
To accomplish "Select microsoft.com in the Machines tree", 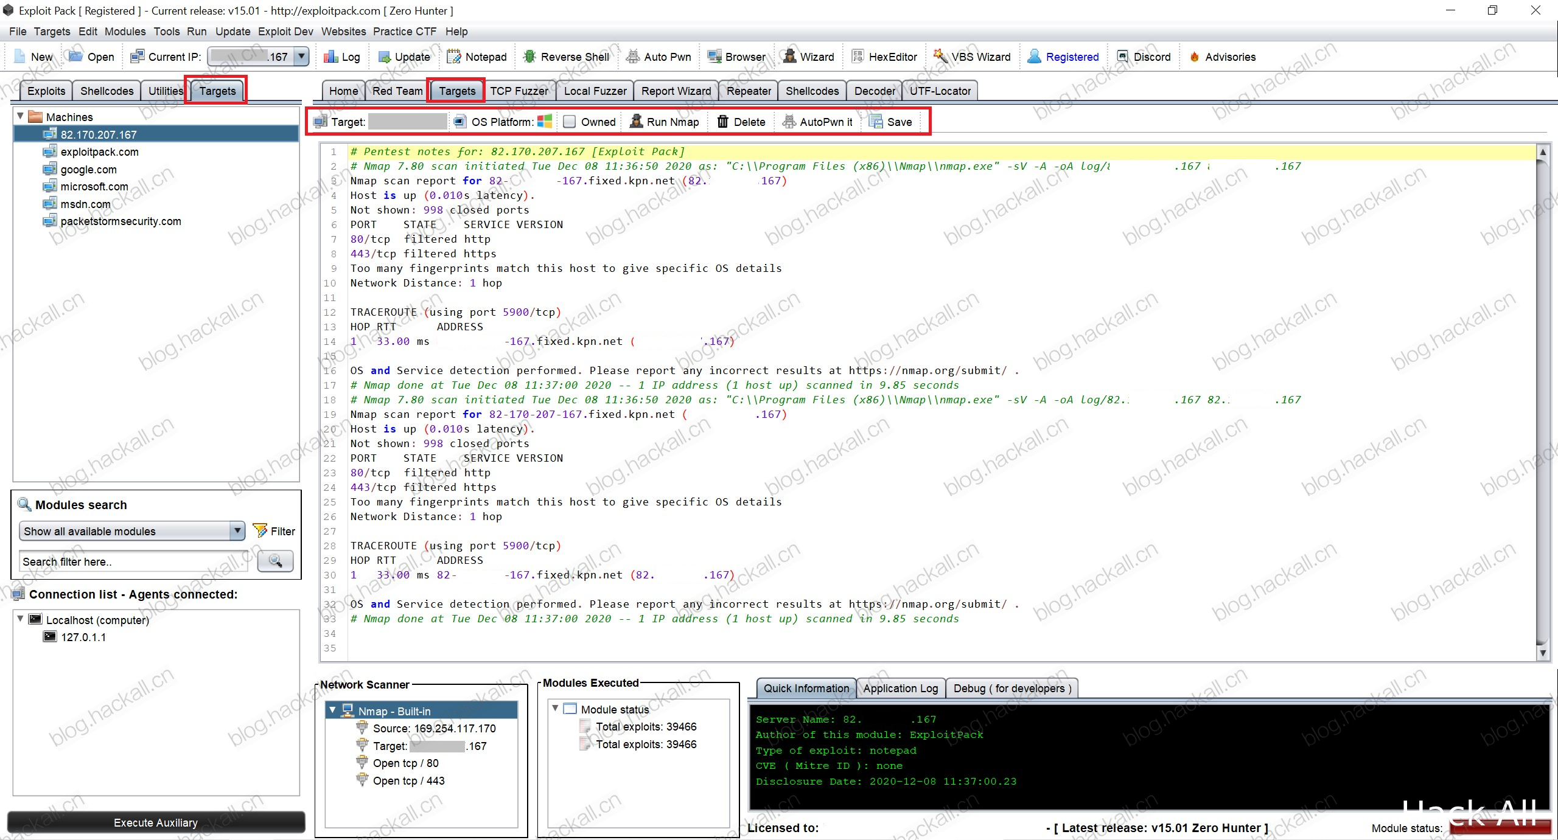I will tap(94, 186).
